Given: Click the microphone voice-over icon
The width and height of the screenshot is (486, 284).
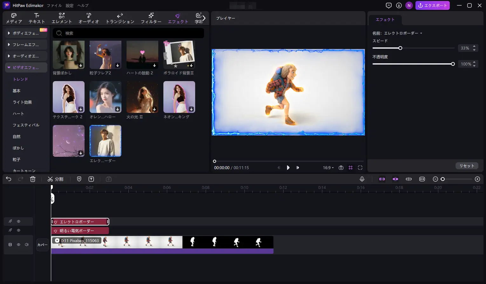Looking at the screenshot, I should (362, 179).
